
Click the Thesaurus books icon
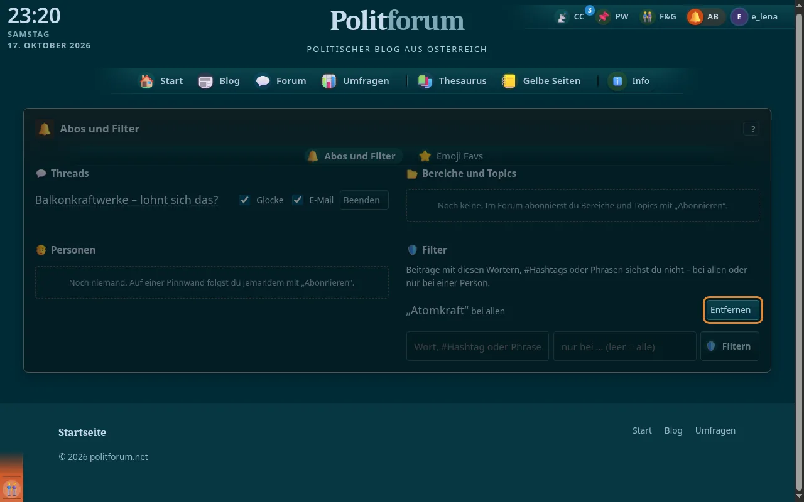(425, 81)
